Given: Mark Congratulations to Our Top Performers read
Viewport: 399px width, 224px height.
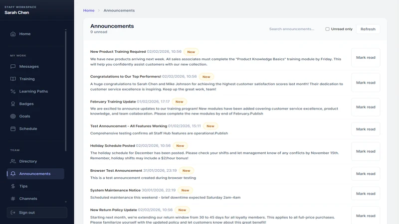Looking at the screenshot, I should (366, 83).
